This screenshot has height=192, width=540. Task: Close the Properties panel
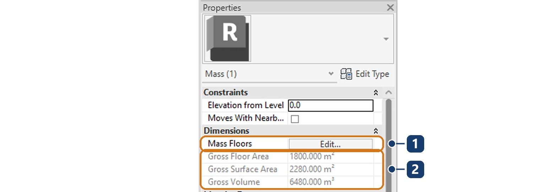[x=390, y=7]
